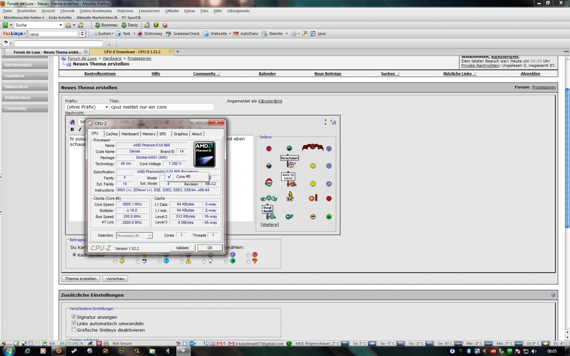Click the bold formatting icon in the editor
Viewport: 570px width, 356px height.
click(72, 129)
